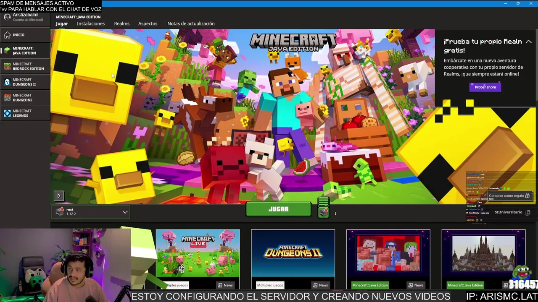Switch to the Jugar tab

[x=62, y=23]
